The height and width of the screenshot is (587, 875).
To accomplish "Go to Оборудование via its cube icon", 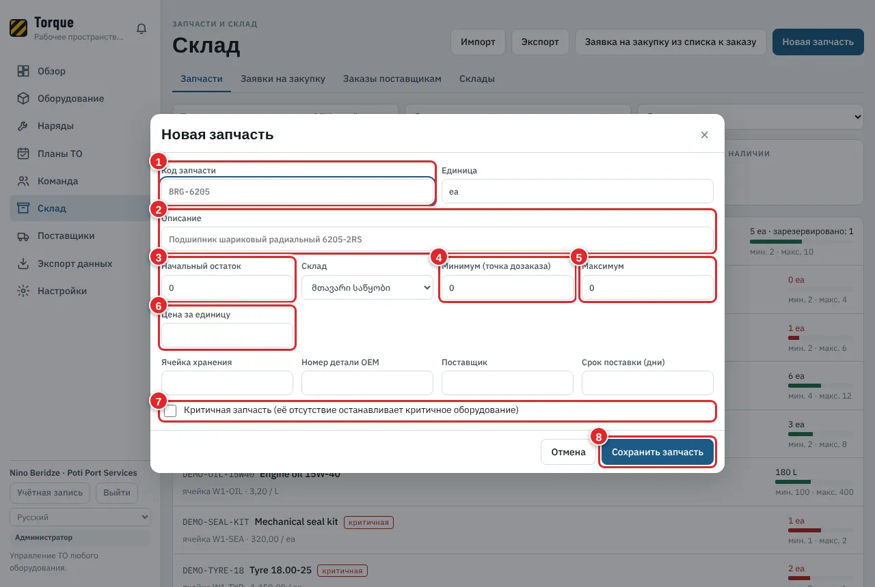I will (23, 98).
